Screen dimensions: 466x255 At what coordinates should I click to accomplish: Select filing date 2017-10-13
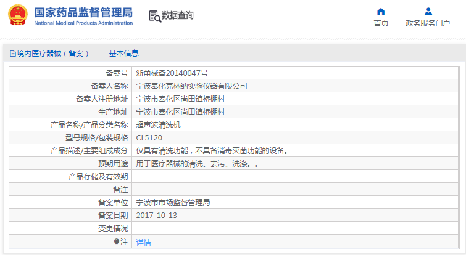156,215
